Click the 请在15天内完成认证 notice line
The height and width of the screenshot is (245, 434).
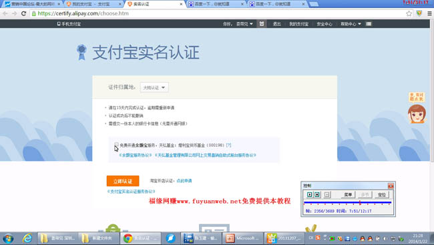(x=142, y=107)
